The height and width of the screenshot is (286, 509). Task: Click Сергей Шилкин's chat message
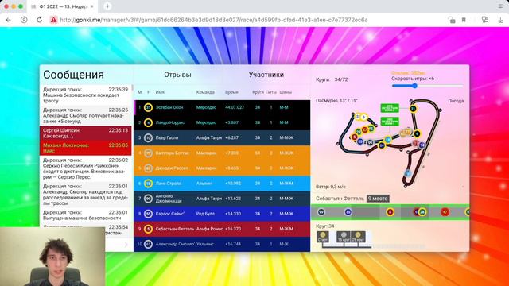[x=85, y=133]
